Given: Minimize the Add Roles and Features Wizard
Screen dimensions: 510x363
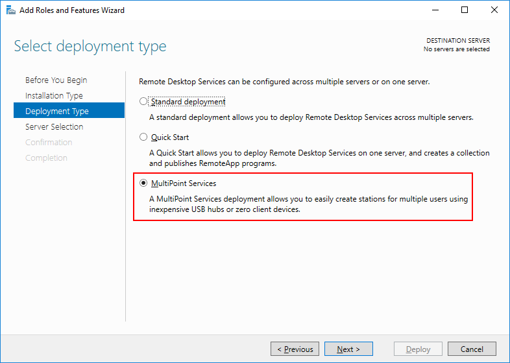Looking at the screenshot, I should [435, 10].
